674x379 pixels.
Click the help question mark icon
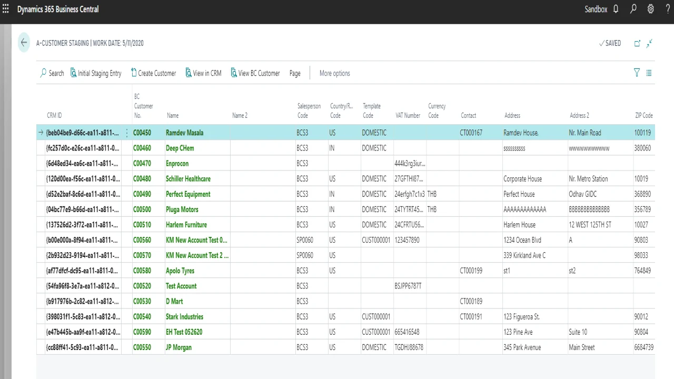pos(668,9)
